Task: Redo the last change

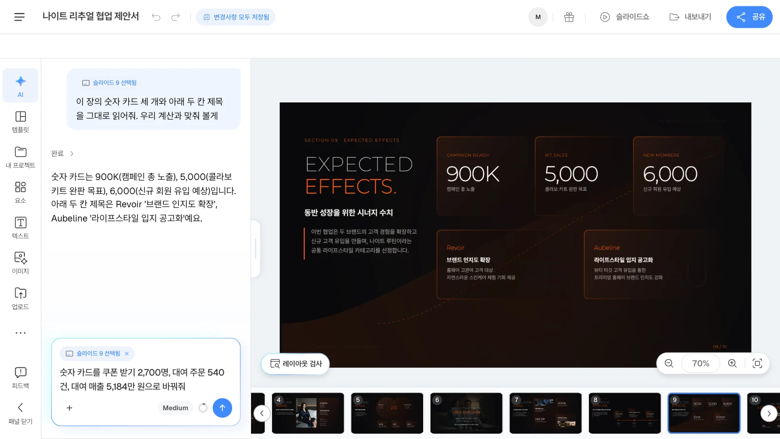Action: [175, 17]
